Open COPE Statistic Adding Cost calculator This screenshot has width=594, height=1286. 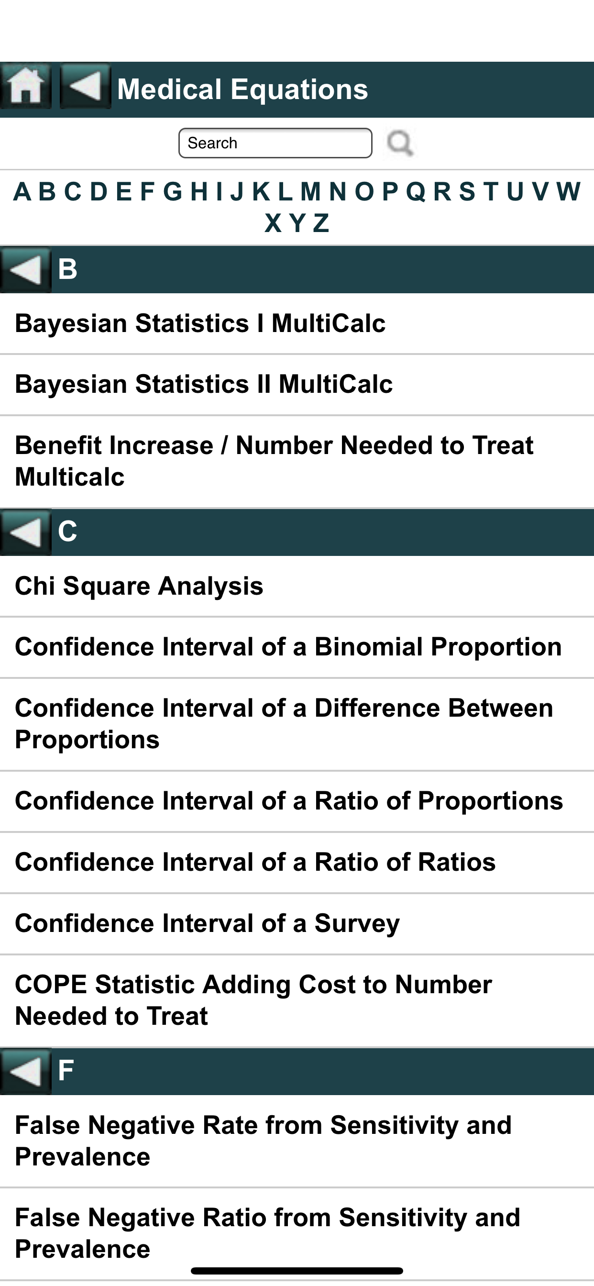tap(253, 1000)
